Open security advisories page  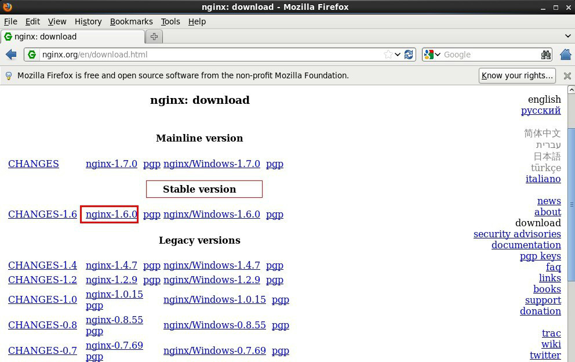pos(517,234)
